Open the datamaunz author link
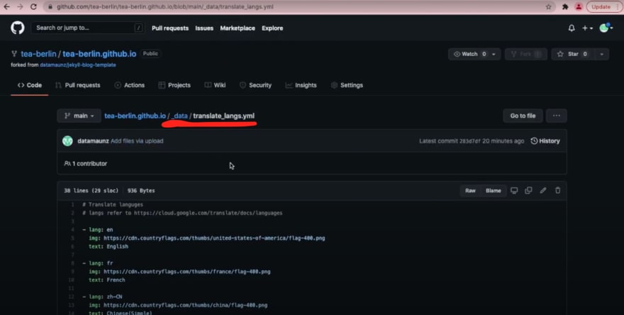The image size is (624, 315). click(x=93, y=141)
